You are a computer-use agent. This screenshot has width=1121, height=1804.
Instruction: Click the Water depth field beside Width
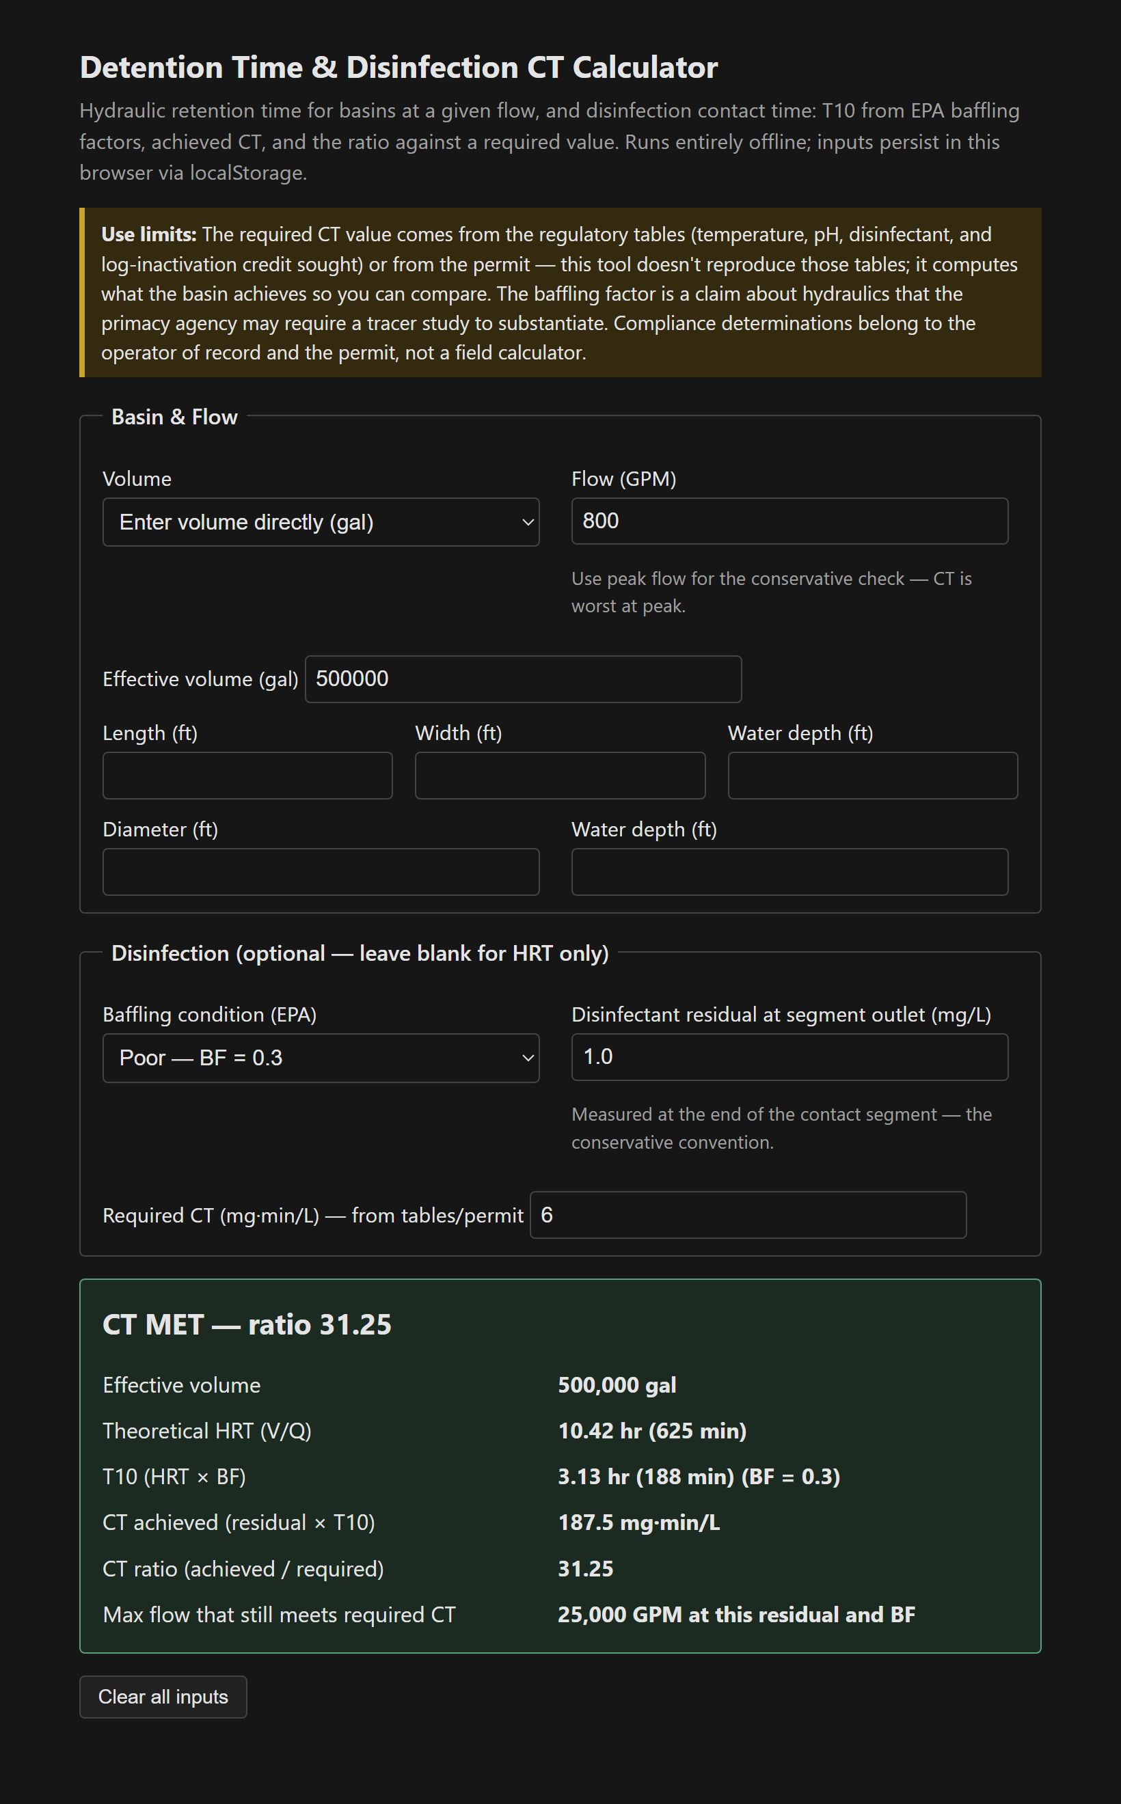tap(873, 776)
